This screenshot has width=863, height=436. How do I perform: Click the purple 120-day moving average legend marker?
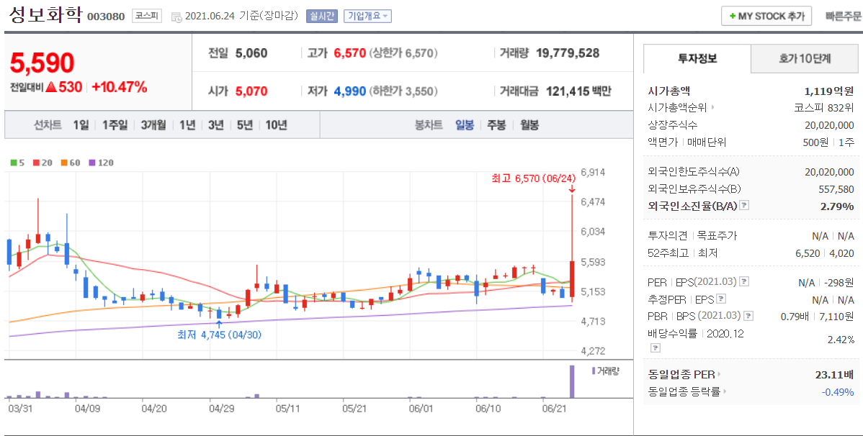pyautogui.click(x=92, y=163)
